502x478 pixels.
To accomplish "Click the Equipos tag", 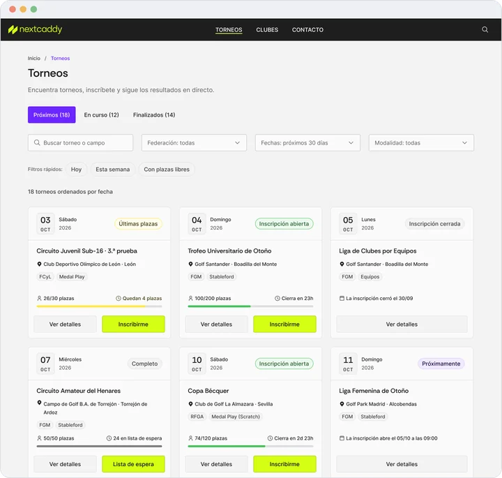I will (x=370, y=276).
